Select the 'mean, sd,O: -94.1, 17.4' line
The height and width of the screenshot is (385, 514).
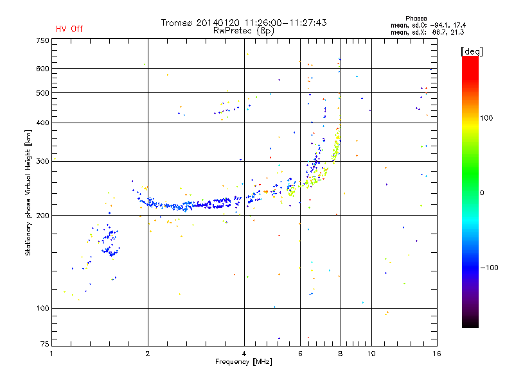point(428,25)
